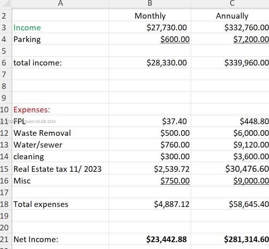The height and width of the screenshot is (249, 269).
Task: Click Real Estate tax 11/ 2023 cell
Action: [x=60, y=169]
